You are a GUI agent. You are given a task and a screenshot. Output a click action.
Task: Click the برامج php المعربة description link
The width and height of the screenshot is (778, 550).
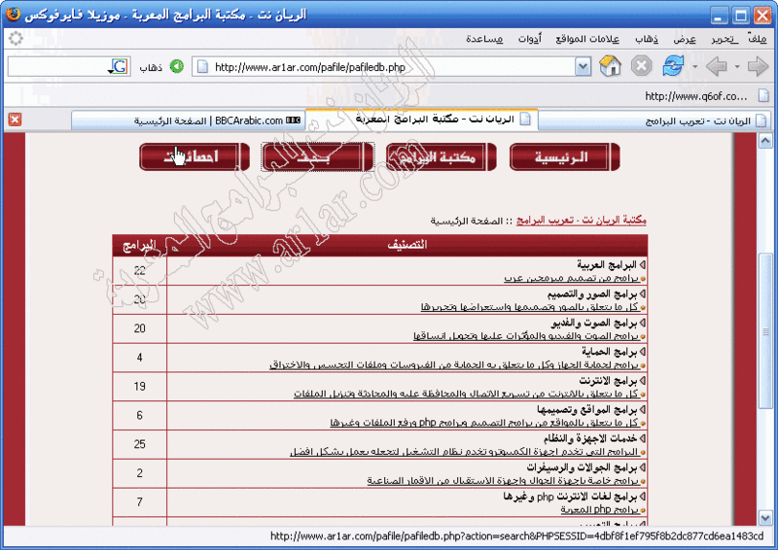(600, 509)
